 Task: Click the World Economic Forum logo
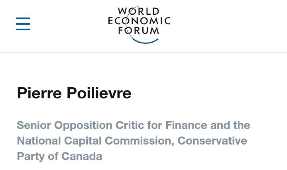[x=139, y=23]
